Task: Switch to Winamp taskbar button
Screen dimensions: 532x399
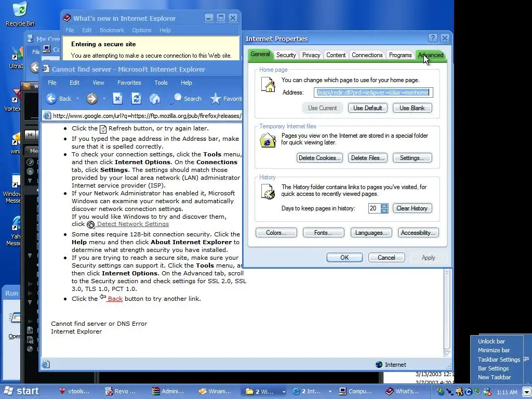Action: tap(215, 391)
